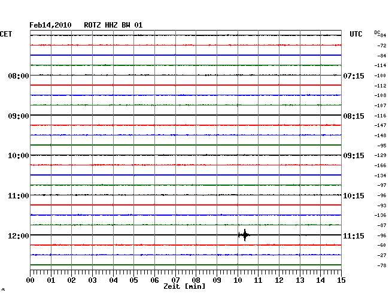Select the station title ROTZ HHZ BW 01
Screen dimensions: 389x296
coord(113,25)
